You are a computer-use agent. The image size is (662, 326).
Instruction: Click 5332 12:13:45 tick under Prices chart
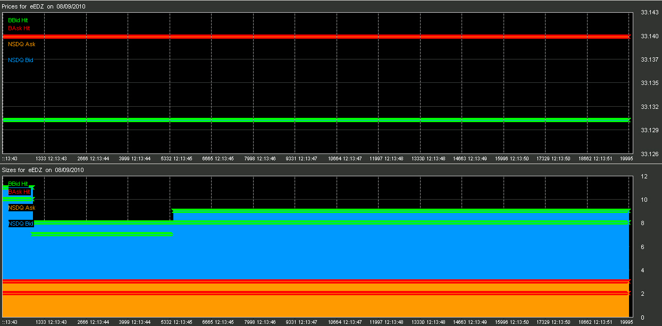tap(177, 158)
